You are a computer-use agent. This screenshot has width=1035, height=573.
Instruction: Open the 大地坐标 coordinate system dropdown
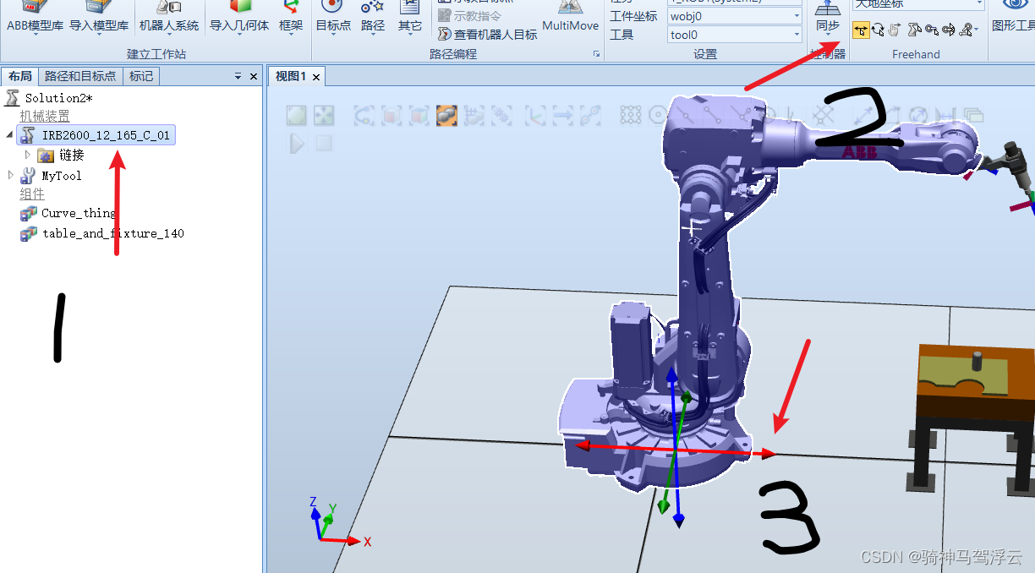point(918,4)
